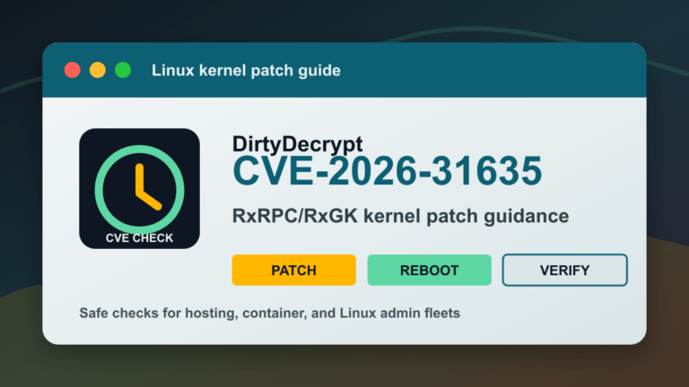Click the CVE CHECK label under the clock

click(x=139, y=237)
